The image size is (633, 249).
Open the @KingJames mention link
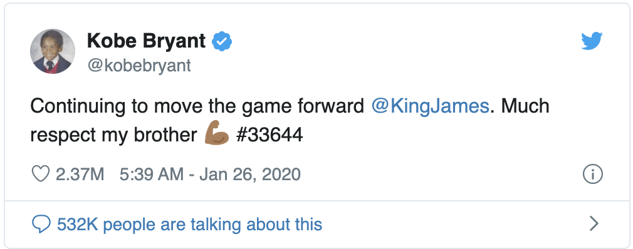[430, 106]
